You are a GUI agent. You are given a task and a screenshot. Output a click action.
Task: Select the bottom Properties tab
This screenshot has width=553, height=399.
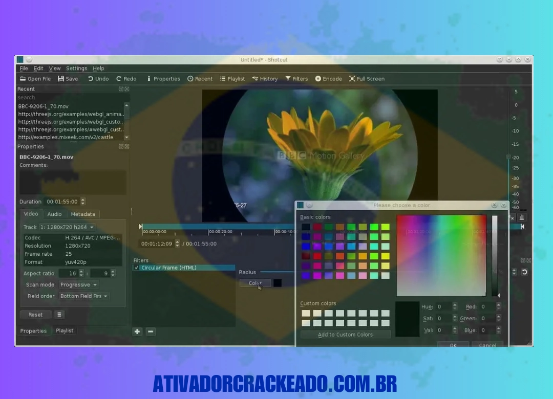pyautogui.click(x=33, y=330)
